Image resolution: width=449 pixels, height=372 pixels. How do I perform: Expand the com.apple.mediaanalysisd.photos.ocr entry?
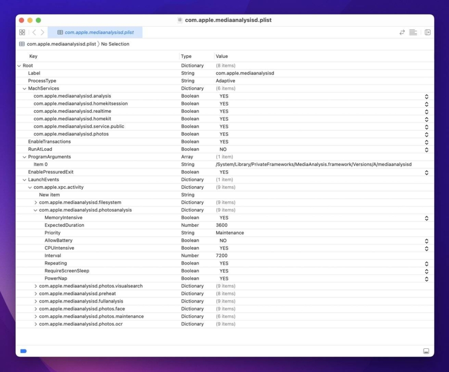point(35,324)
